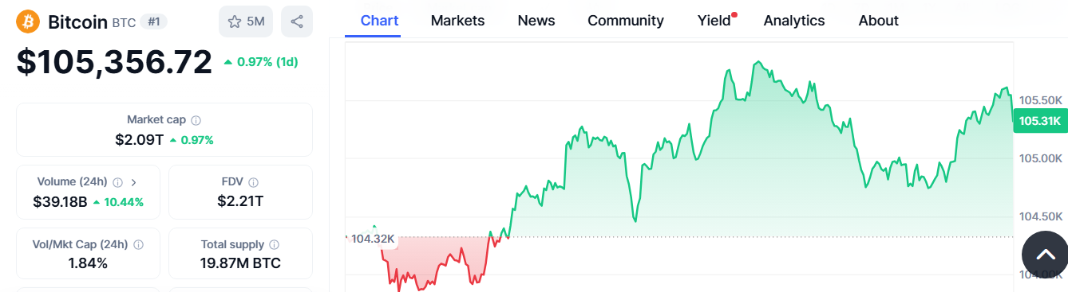
Task: Open the Yield tab
Action: tap(714, 21)
